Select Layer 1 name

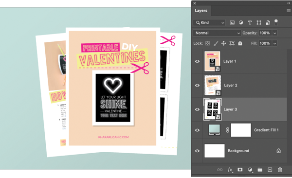click(230, 61)
